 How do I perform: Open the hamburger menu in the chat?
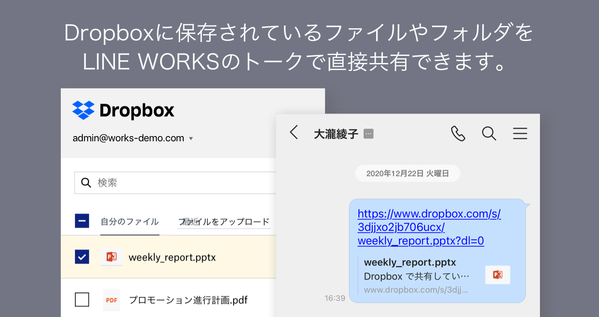coord(520,133)
